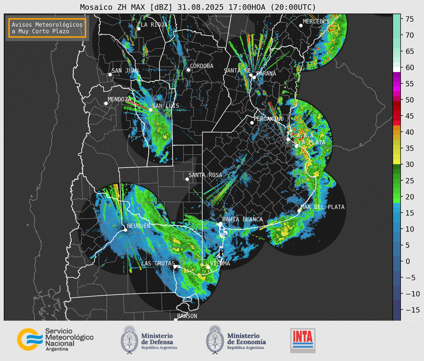
Task: Click the Ministerio de Economía emblem
Action: (x=215, y=340)
